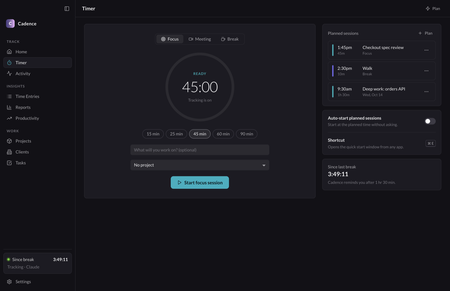Select the 45 min duration preset
The width and height of the screenshot is (450, 291).
click(x=200, y=134)
